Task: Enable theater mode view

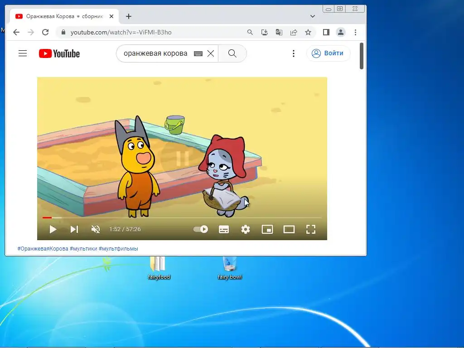Action: (289, 229)
